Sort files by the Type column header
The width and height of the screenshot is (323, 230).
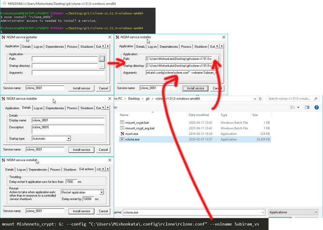tap(224, 115)
